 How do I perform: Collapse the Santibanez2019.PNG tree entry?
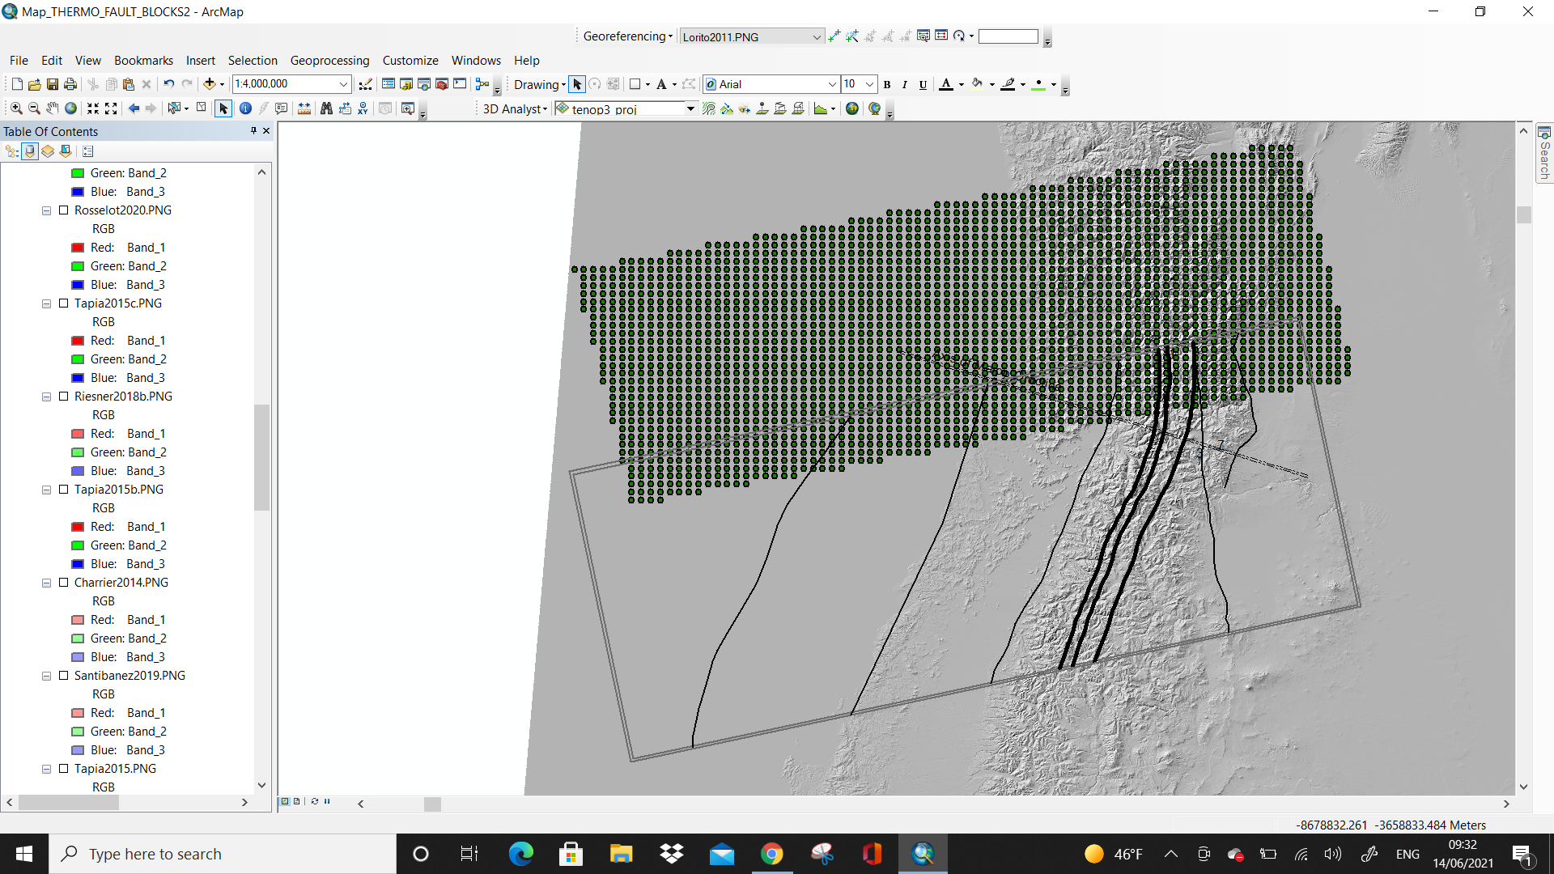[x=46, y=676]
